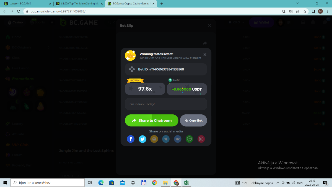Click the share arrow in Bet Slip
The width and height of the screenshot is (332, 187).
tap(205, 43)
